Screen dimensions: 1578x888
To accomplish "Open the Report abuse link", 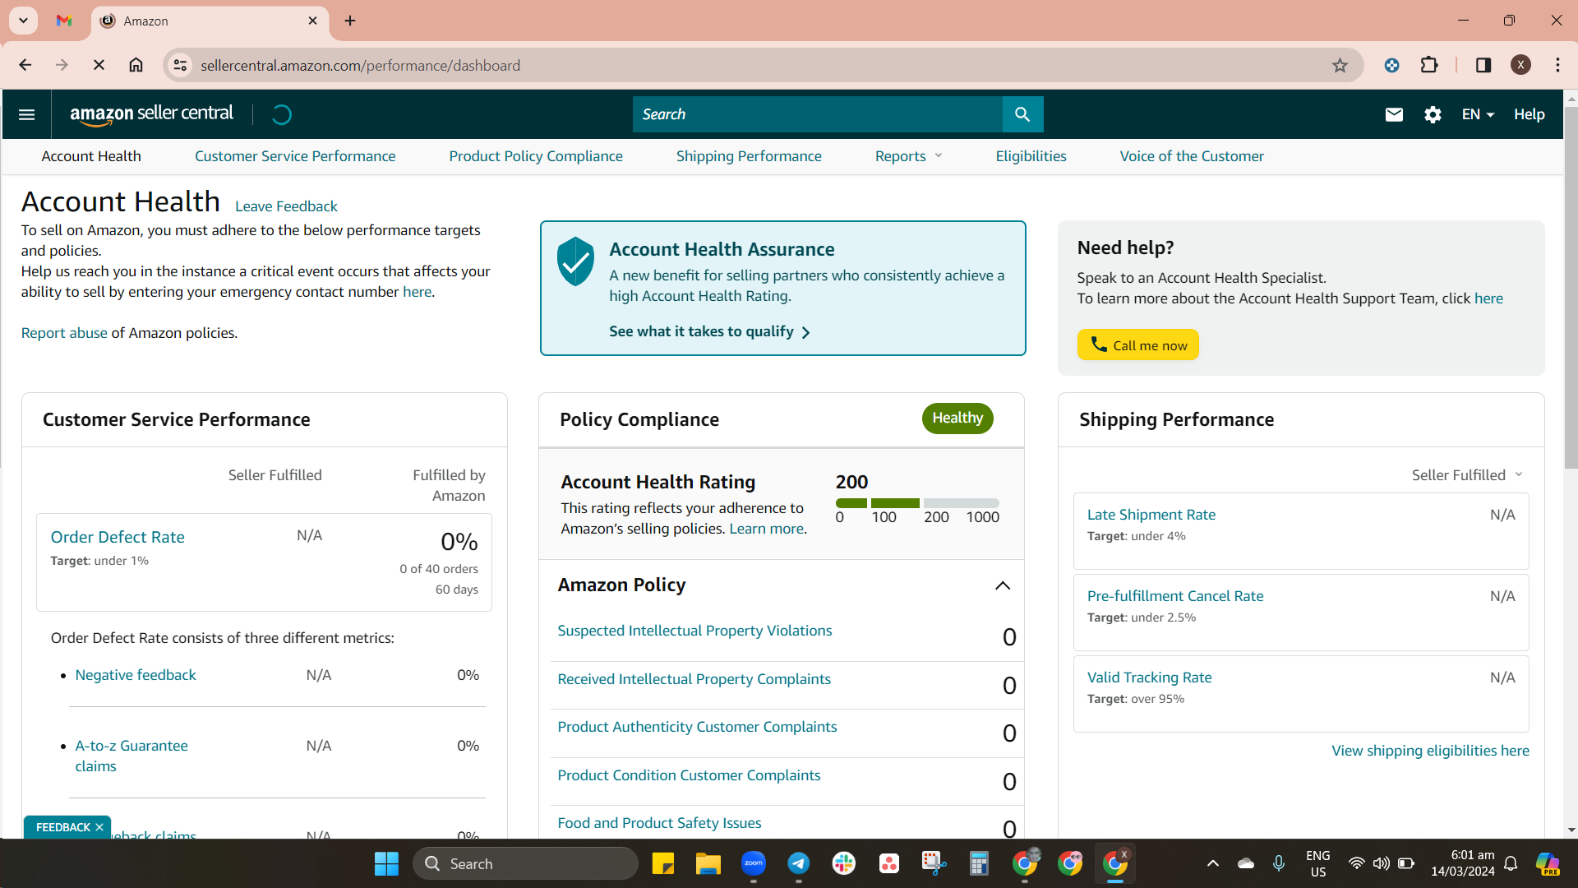I will pyautogui.click(x=64, y=333).
